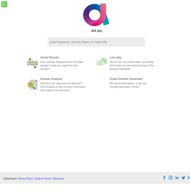
Task: Visit the Instagram profile icon
Action: pos(171,178)
